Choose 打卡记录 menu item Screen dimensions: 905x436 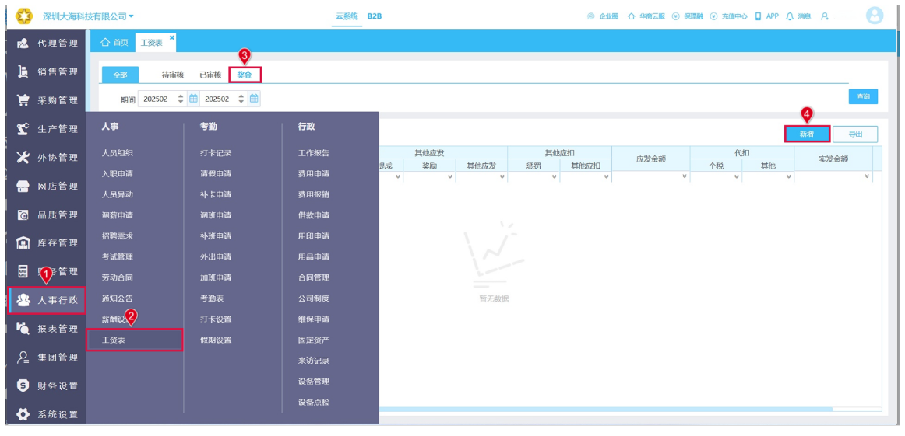coord(216,153)
